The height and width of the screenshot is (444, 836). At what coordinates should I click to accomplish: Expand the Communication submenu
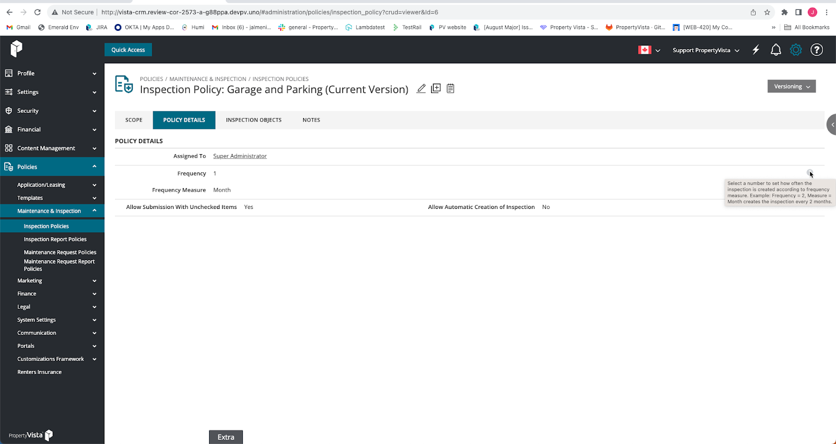[52, 333]
